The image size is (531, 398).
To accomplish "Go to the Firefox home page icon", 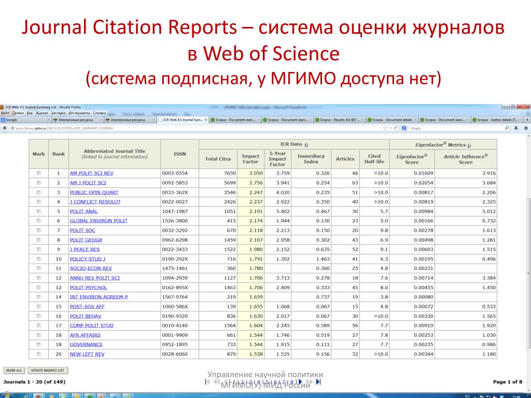I will pos(526,129).
